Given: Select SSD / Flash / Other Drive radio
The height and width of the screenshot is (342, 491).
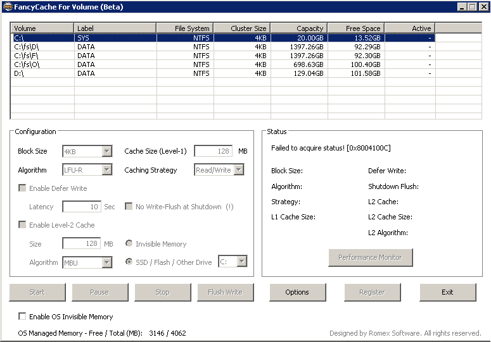Looking at the screenshot, I should [x=129, y=262].
